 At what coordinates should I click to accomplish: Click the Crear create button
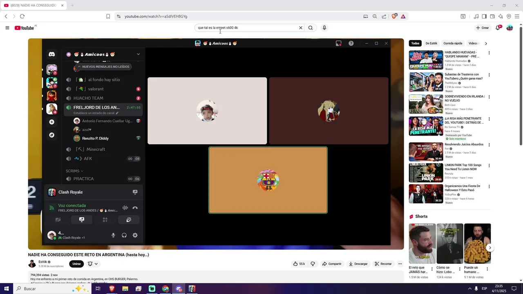[x=482, y=28]
